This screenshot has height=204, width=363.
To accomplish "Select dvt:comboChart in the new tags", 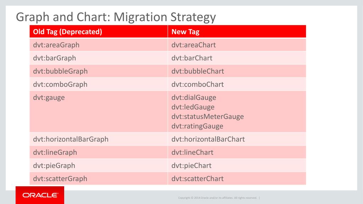I will click(237, 84).
